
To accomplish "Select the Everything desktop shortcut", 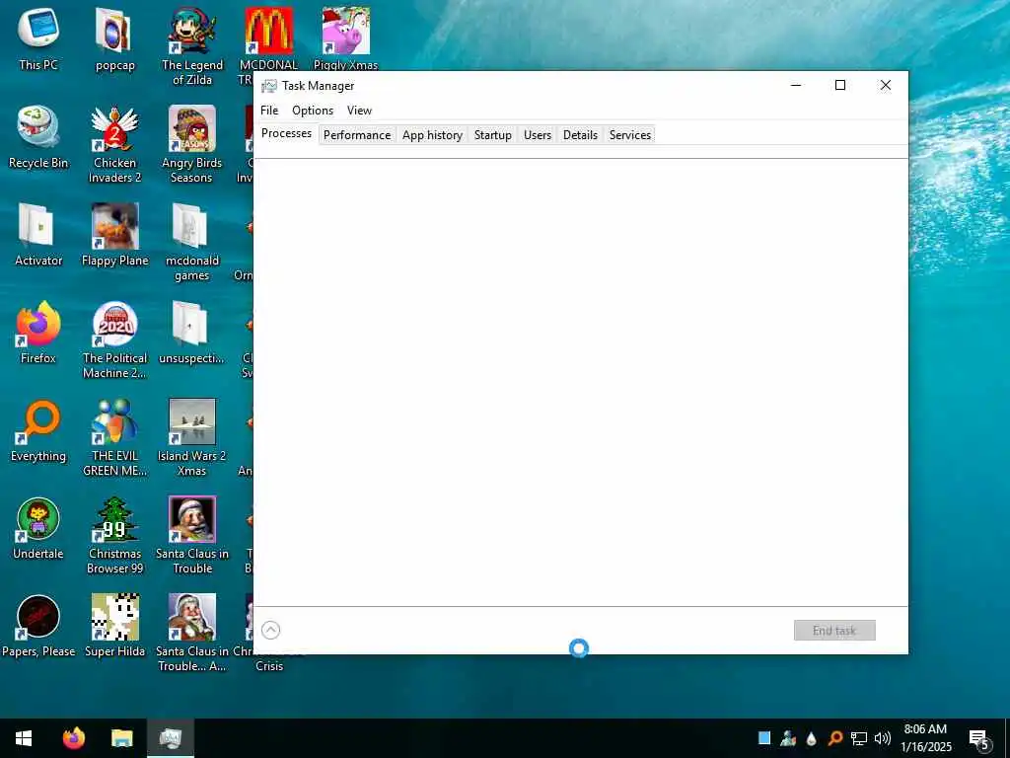I will [38, 430].
